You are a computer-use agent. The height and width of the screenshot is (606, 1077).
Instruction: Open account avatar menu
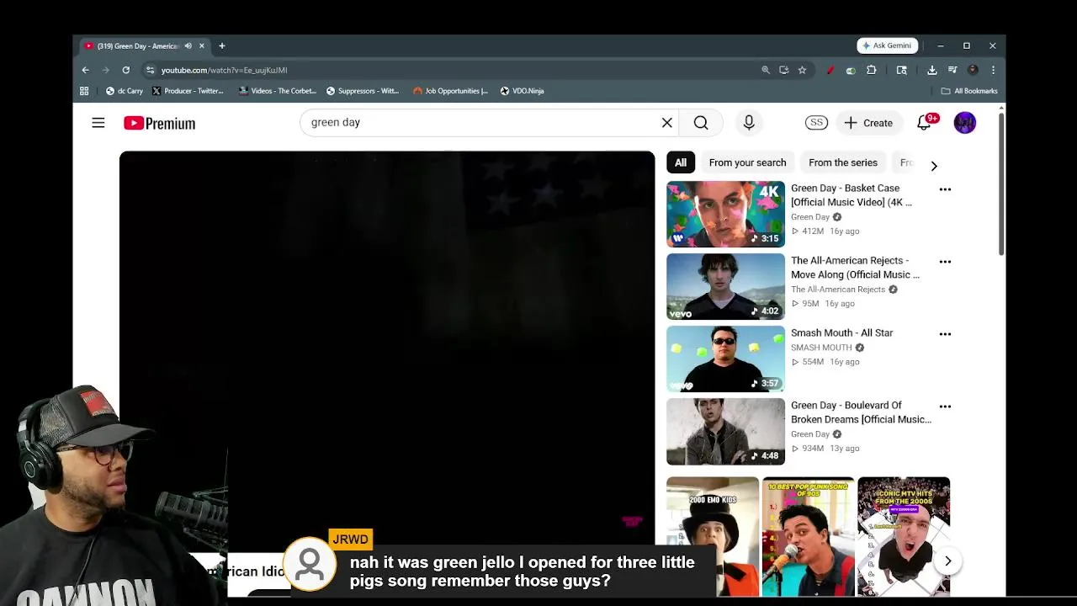[x=965, y=123]
